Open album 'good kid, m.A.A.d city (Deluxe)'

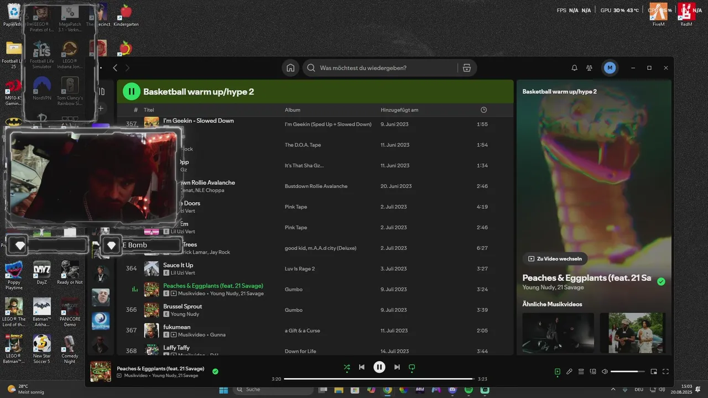tap(321, 248)
